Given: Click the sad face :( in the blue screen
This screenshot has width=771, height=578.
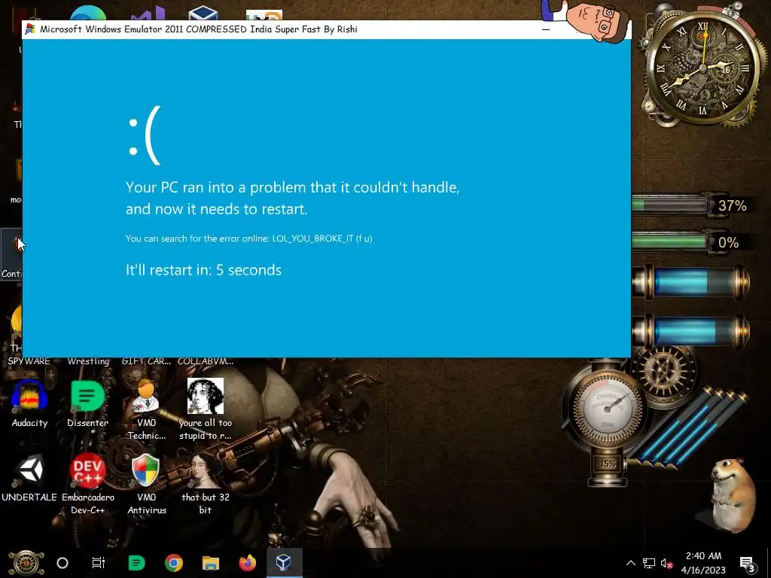Looking at the screenshot, I should click(x=144, y=135).
